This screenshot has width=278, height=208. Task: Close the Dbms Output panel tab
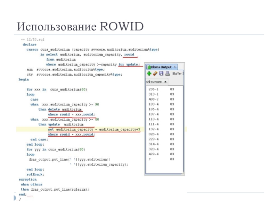point(175,66)
